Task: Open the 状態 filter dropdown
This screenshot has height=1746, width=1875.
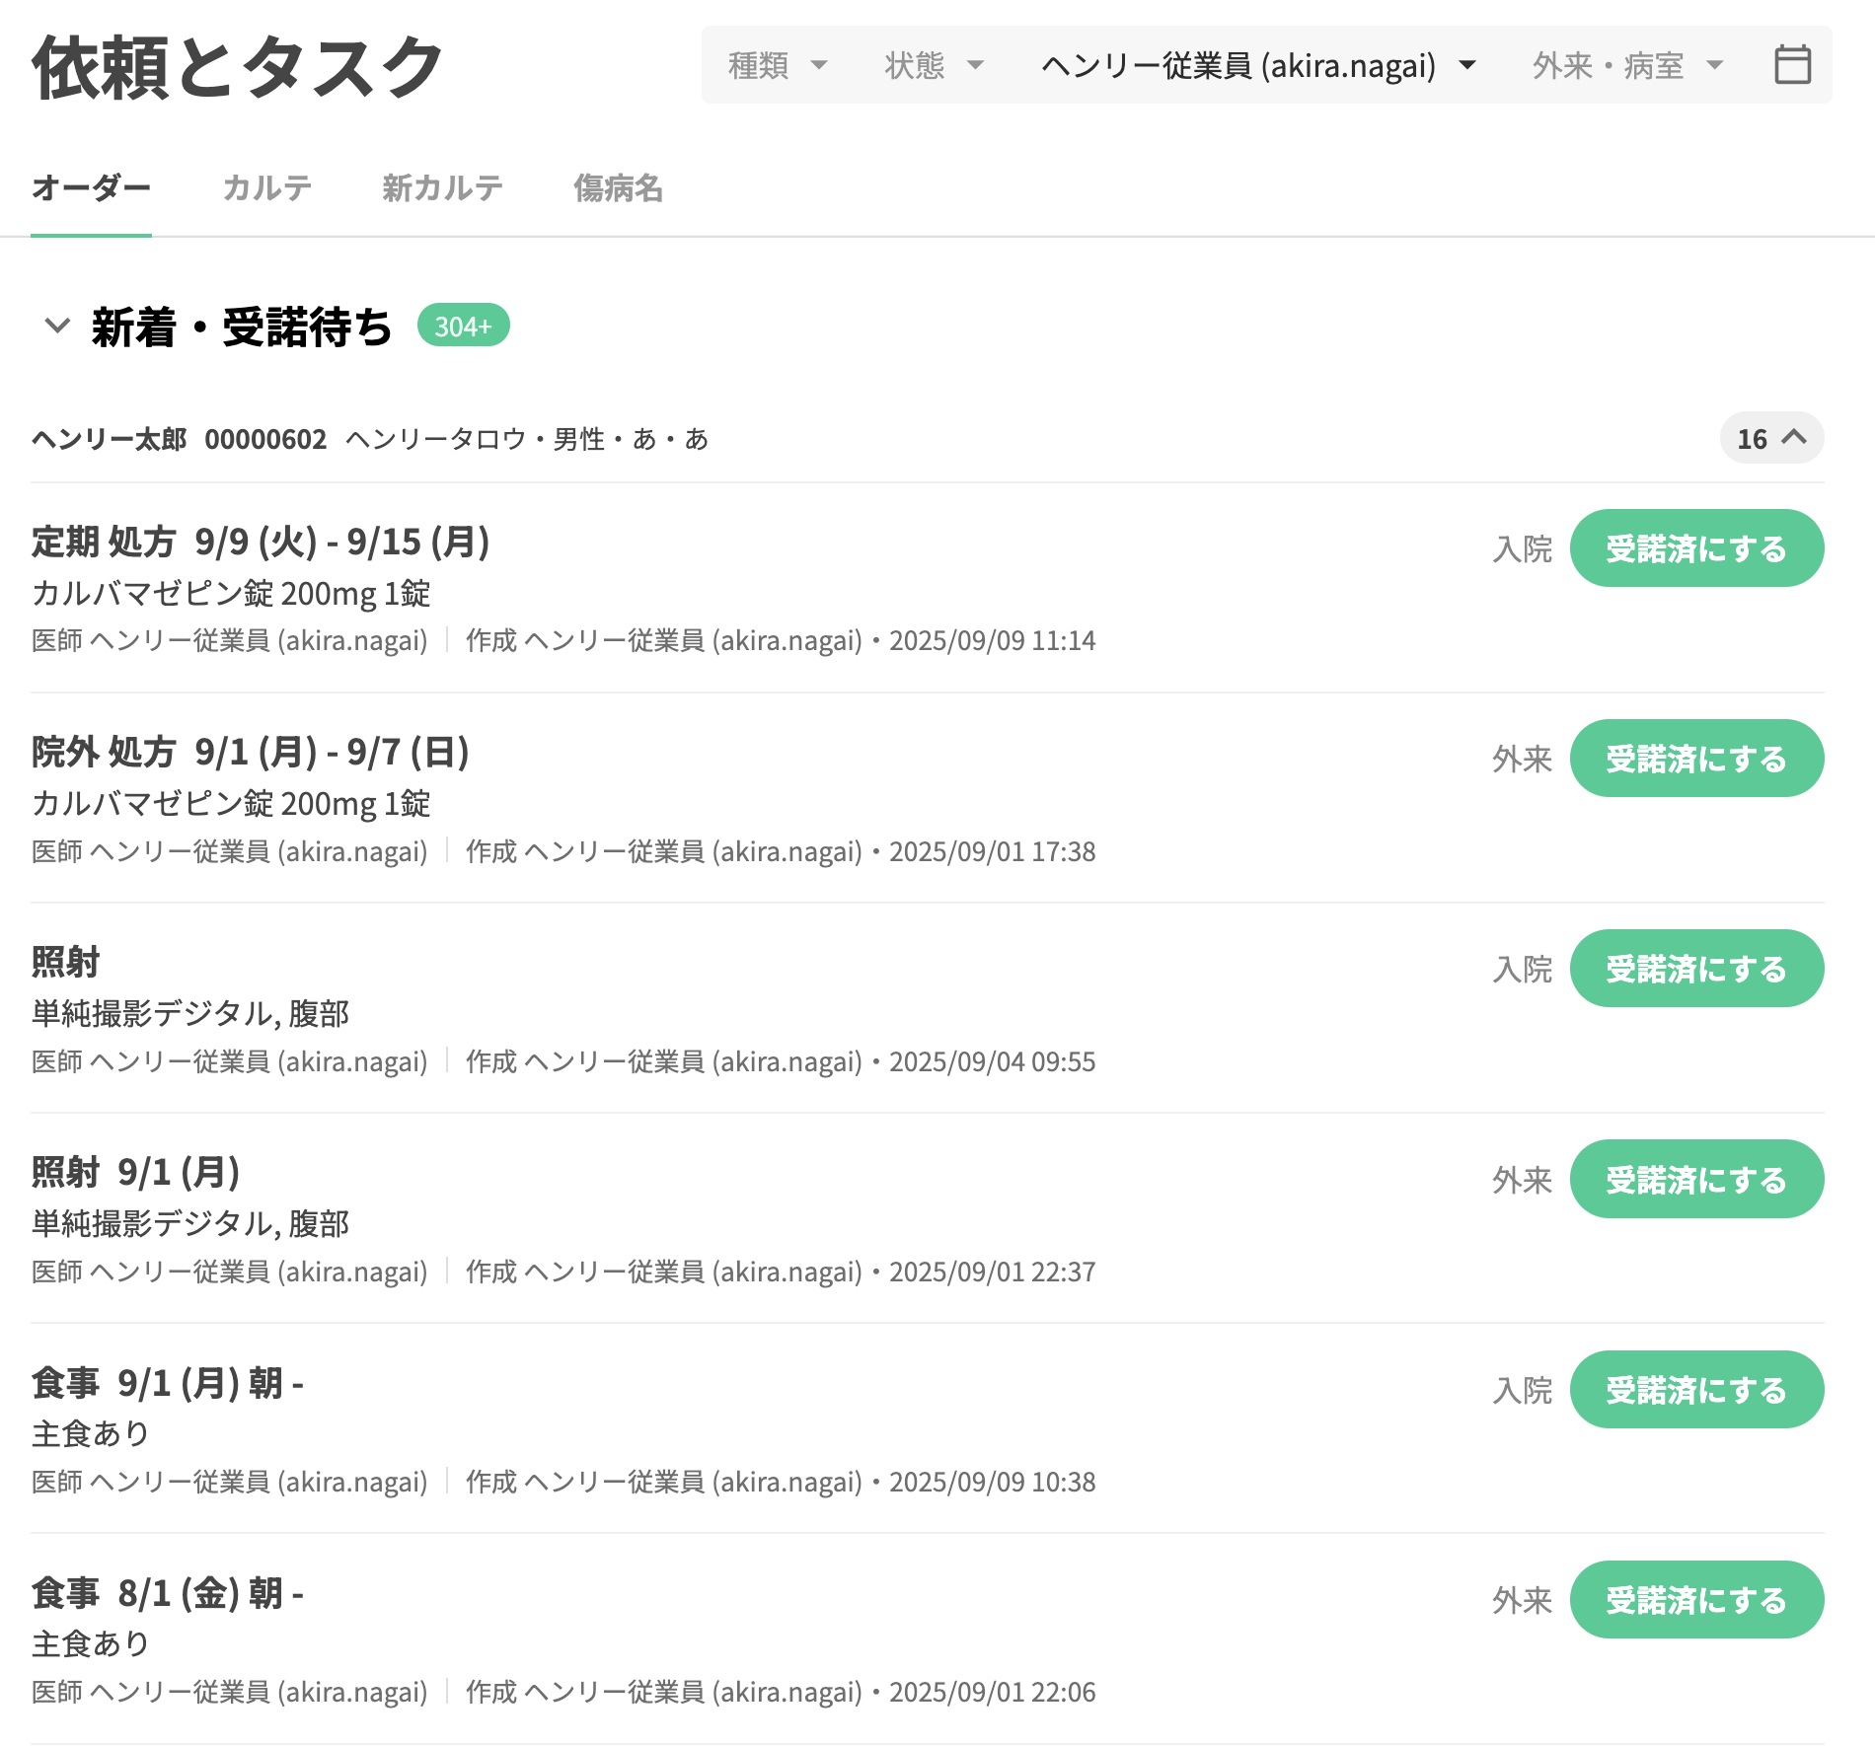Action: click(x=934, y=66)
